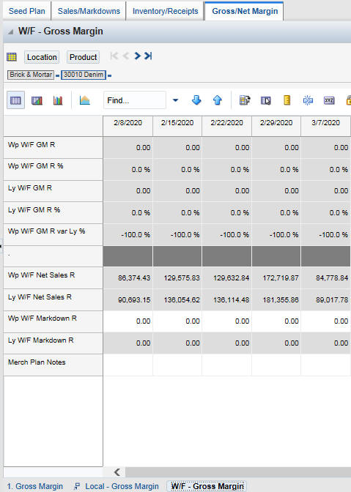
Task: Click the dimension format toolbar icon
Action: click(265, 100)
